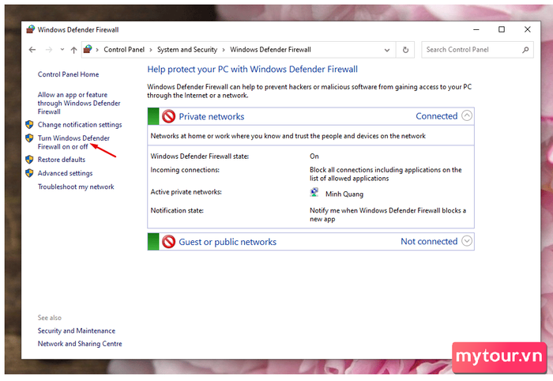Go up one level with Up arrow

pyautogui.click(x=73, y=50)
